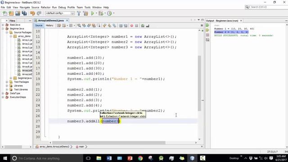Click the Comment icon in editor toolbar
Image resolution: width=288 pixels, height=162 pixels.
click(x=143, y=26)
